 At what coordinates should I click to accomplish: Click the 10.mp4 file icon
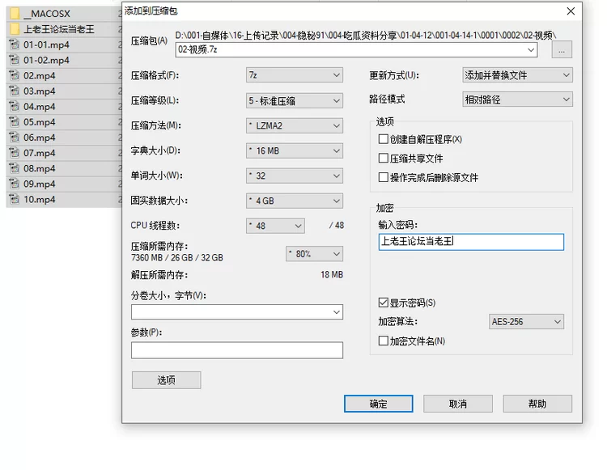[15, 199]
